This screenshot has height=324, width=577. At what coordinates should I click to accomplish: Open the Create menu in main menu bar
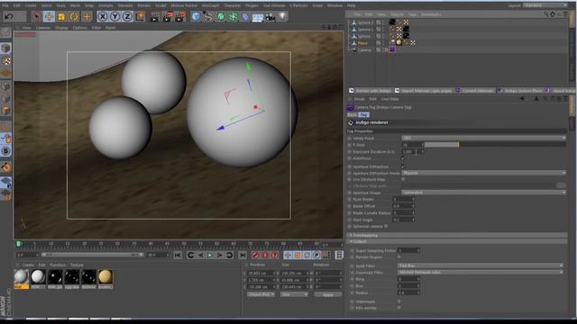[x=31, y=5]
